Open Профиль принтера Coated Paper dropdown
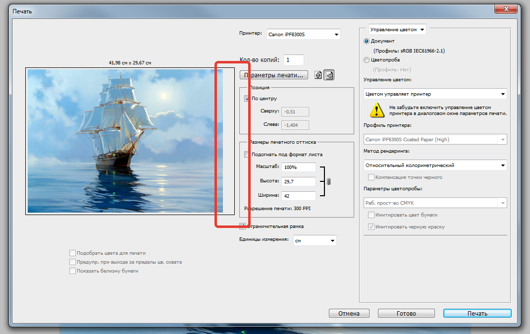 pyautogui.click(x=435, y=140)
